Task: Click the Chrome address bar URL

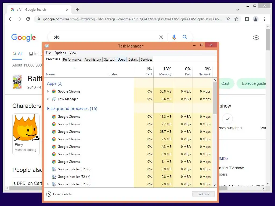Action: tap(132, 19)
